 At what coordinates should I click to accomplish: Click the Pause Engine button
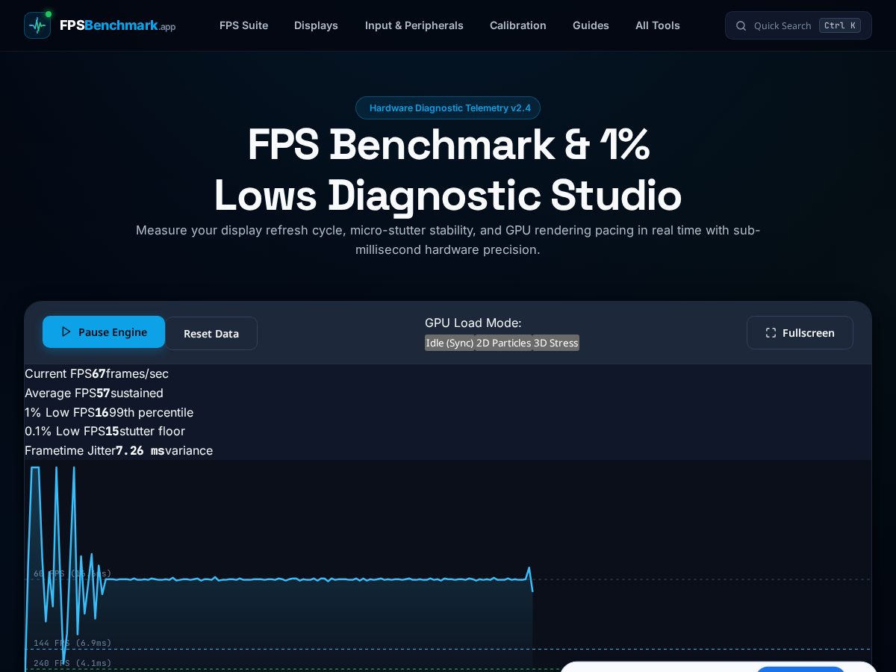(104, 332)
